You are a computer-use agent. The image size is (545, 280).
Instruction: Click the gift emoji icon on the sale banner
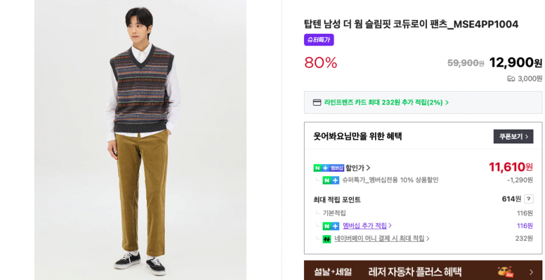(x=505, y=271)
